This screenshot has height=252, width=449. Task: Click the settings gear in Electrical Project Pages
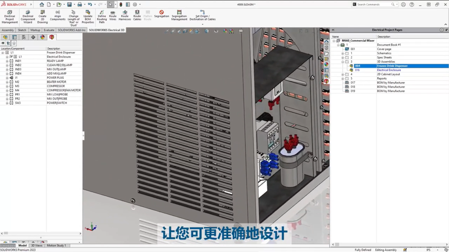click(442, 30)
